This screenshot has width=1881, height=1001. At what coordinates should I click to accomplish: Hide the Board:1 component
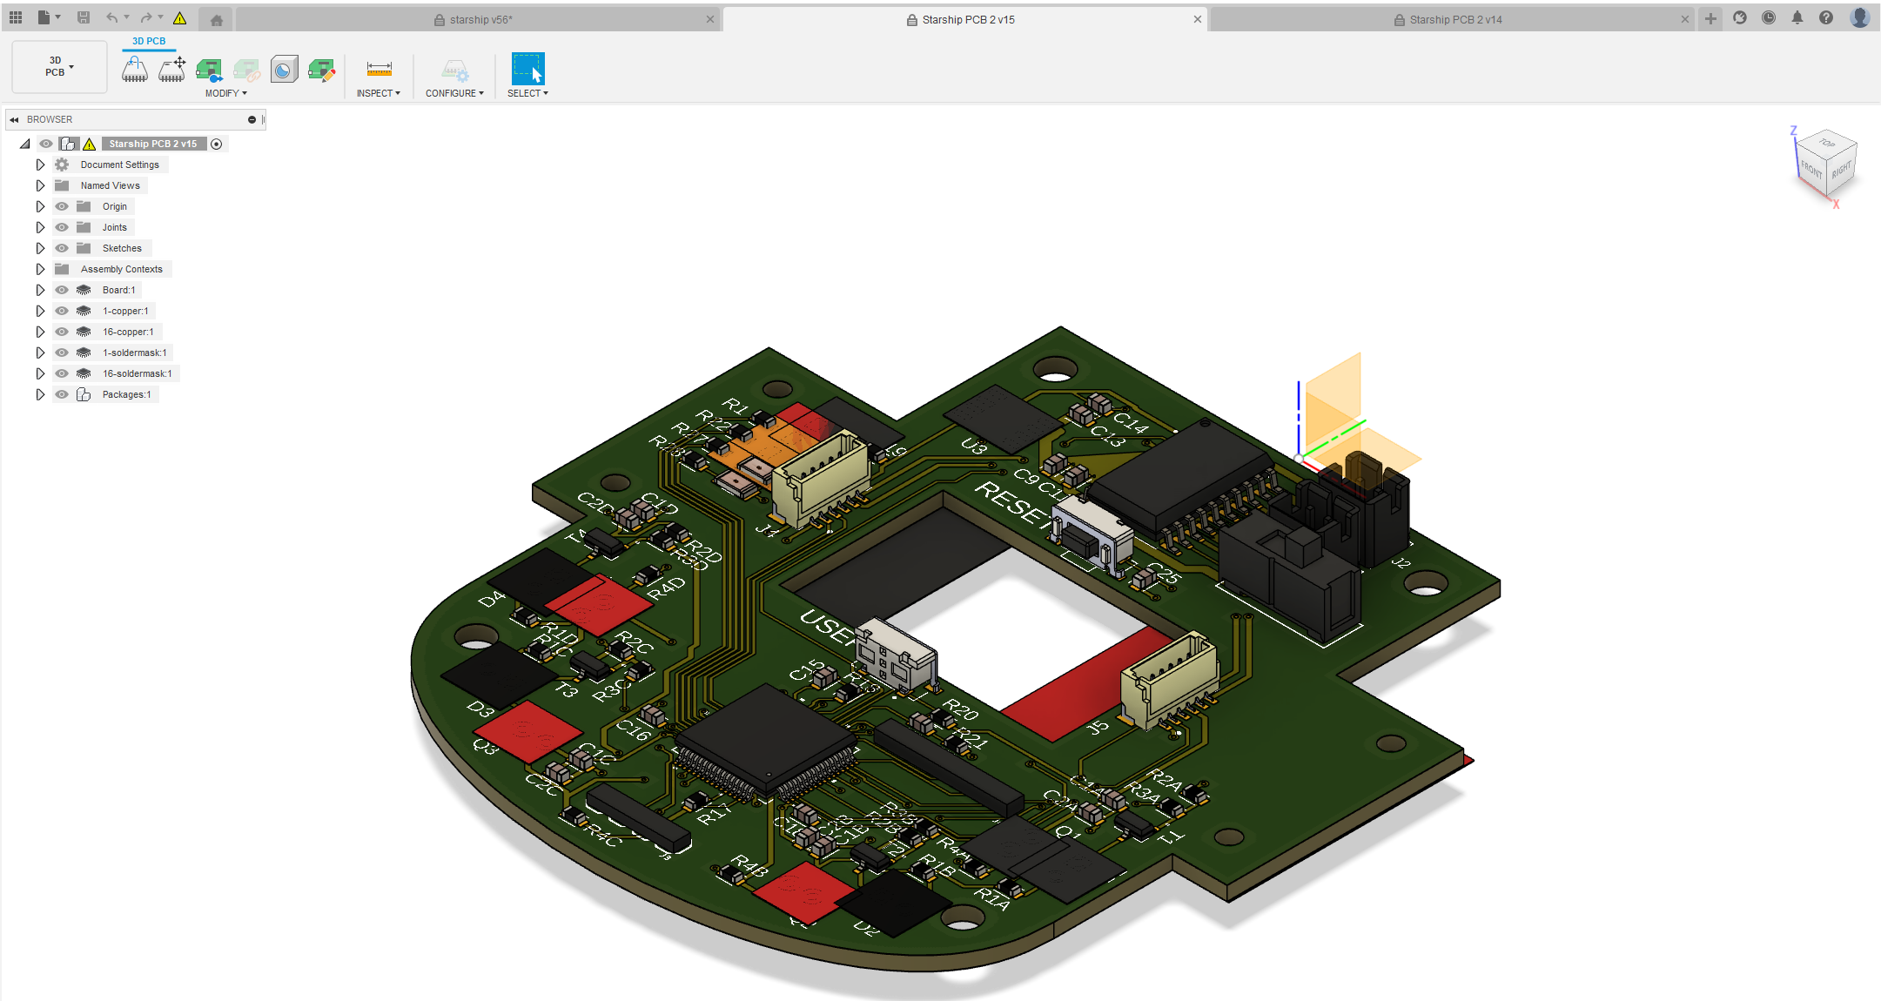62,290
